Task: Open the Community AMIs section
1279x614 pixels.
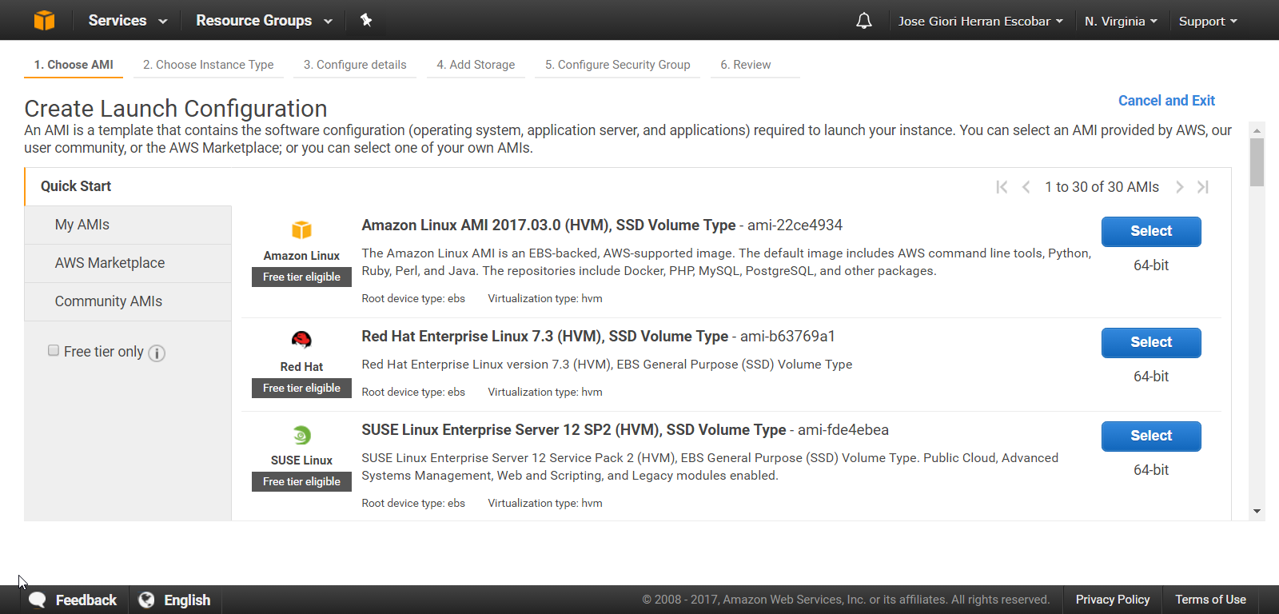Action: tap(108, 301)
